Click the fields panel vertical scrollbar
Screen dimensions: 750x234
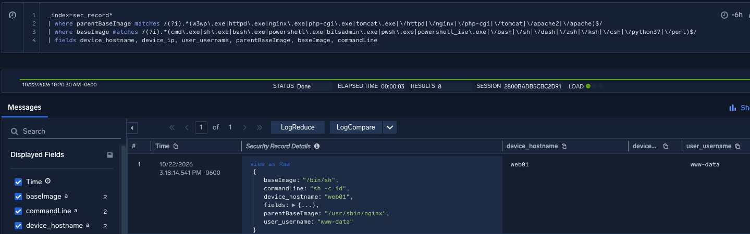pyautogui.click(x=124, y=190)
